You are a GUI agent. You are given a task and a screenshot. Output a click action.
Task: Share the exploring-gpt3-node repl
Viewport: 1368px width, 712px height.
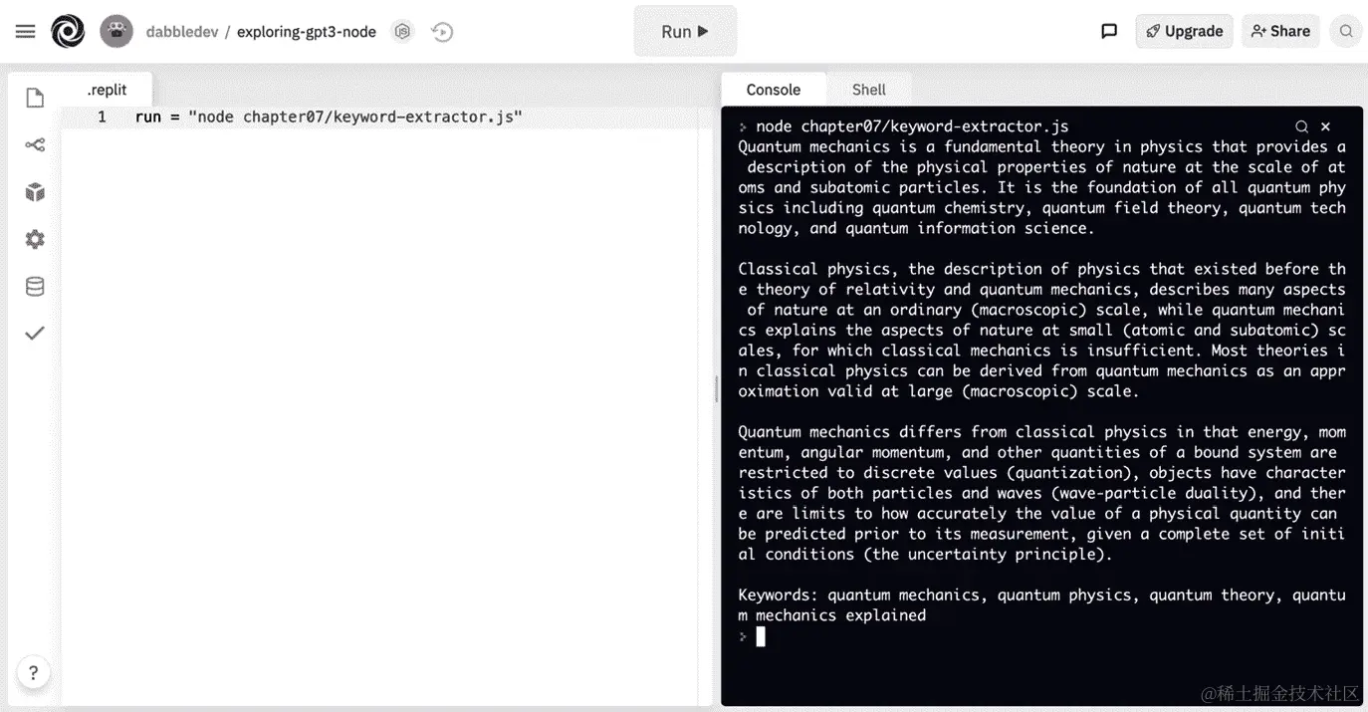click(x=1280, y=31)
